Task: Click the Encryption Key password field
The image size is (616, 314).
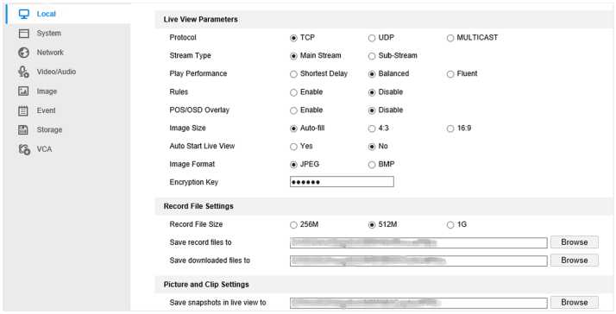Action: [342, 182]
